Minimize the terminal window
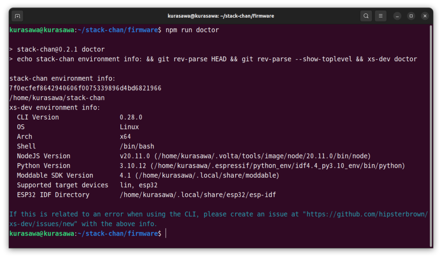The image size is (442, 258). click(x=397, y=16)
